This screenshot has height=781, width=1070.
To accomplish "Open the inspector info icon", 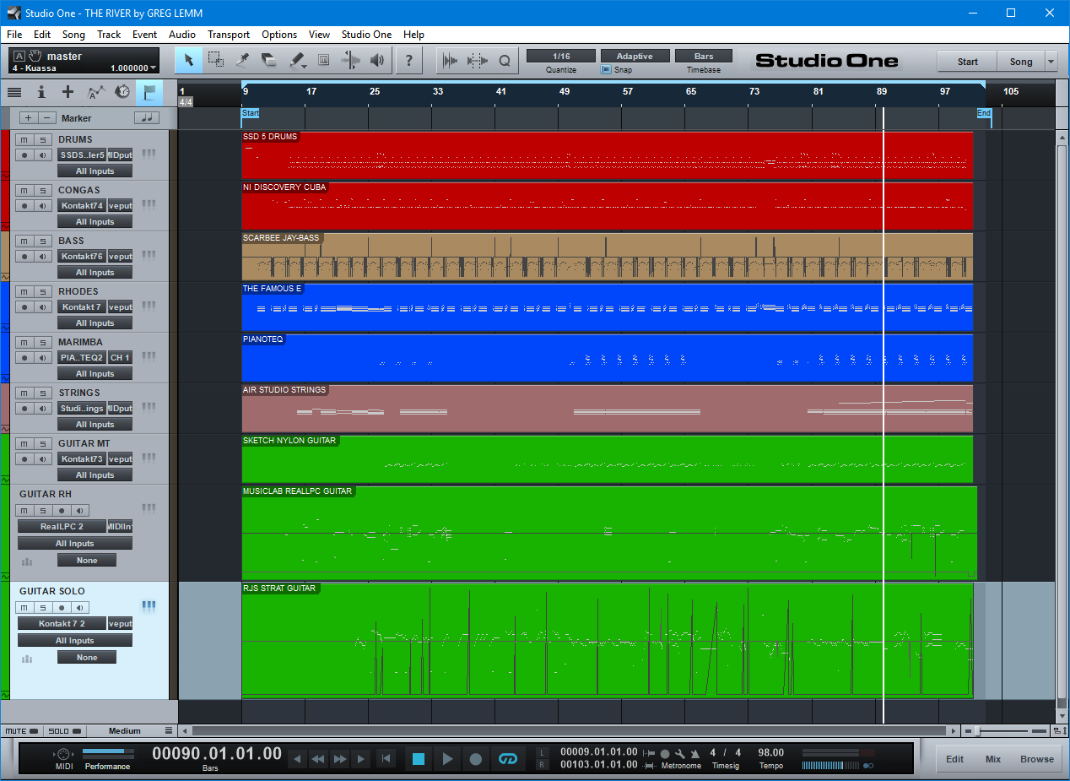I will (41, 92).
